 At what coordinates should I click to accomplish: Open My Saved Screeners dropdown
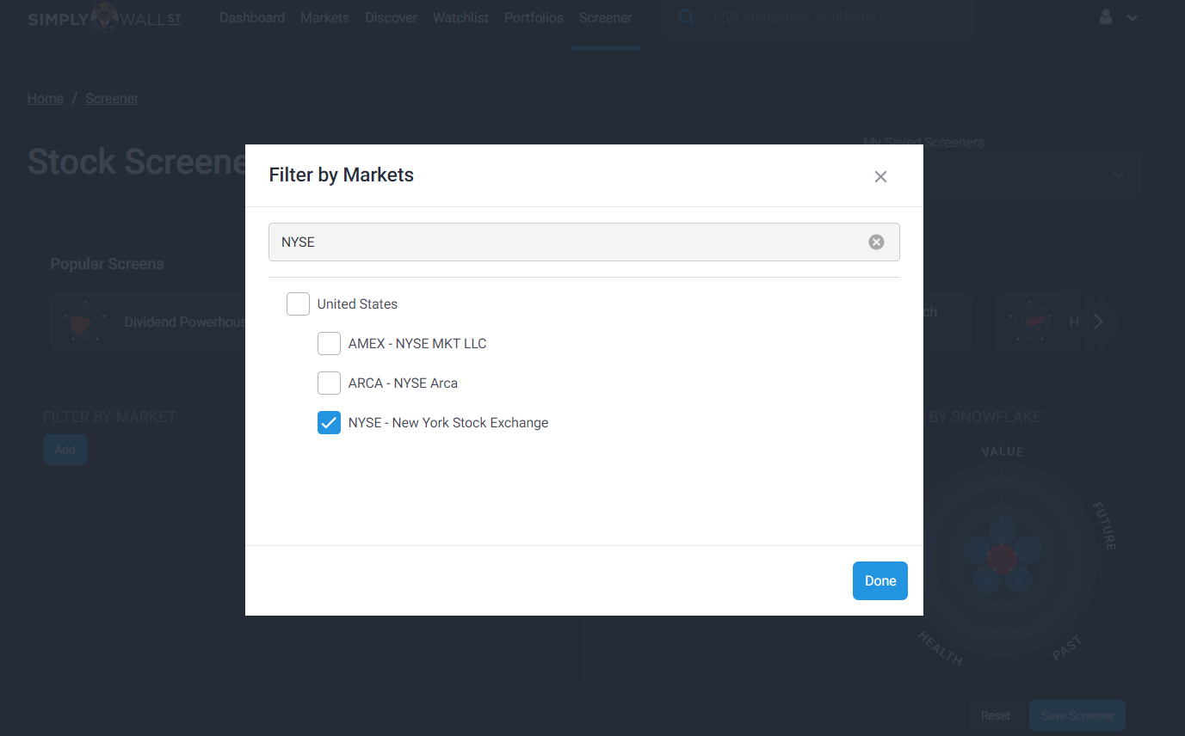1002,175
